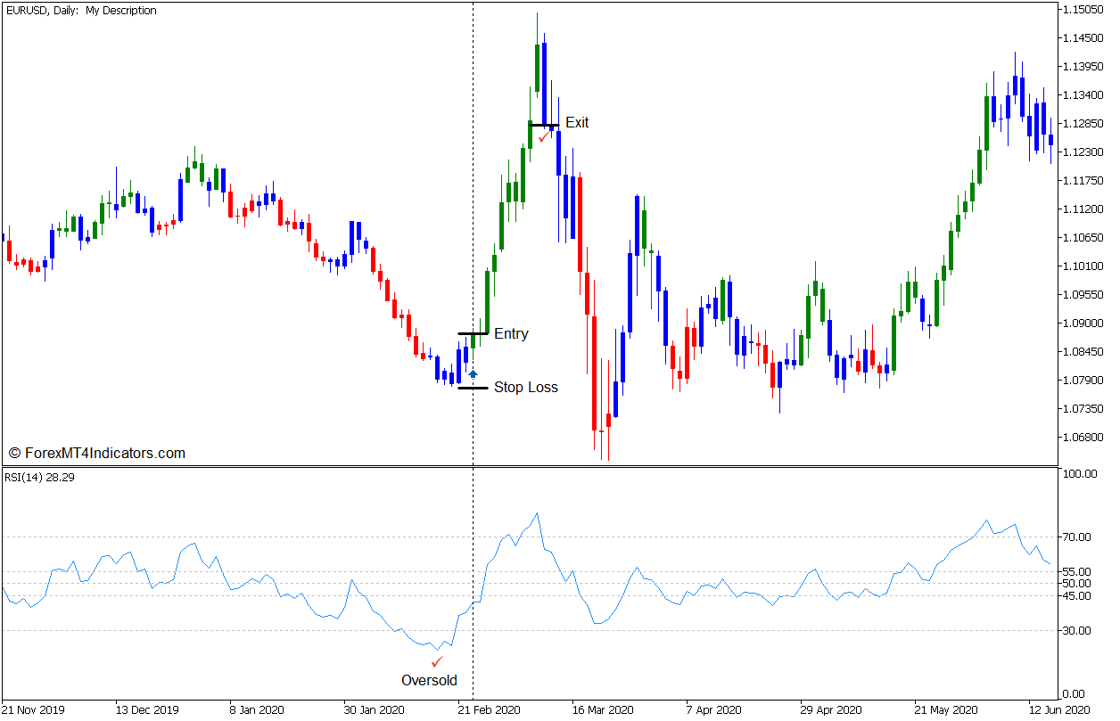Click the red checkmark beneath the Exit line
Screen dimensions: 1120x721
point(543,136)
